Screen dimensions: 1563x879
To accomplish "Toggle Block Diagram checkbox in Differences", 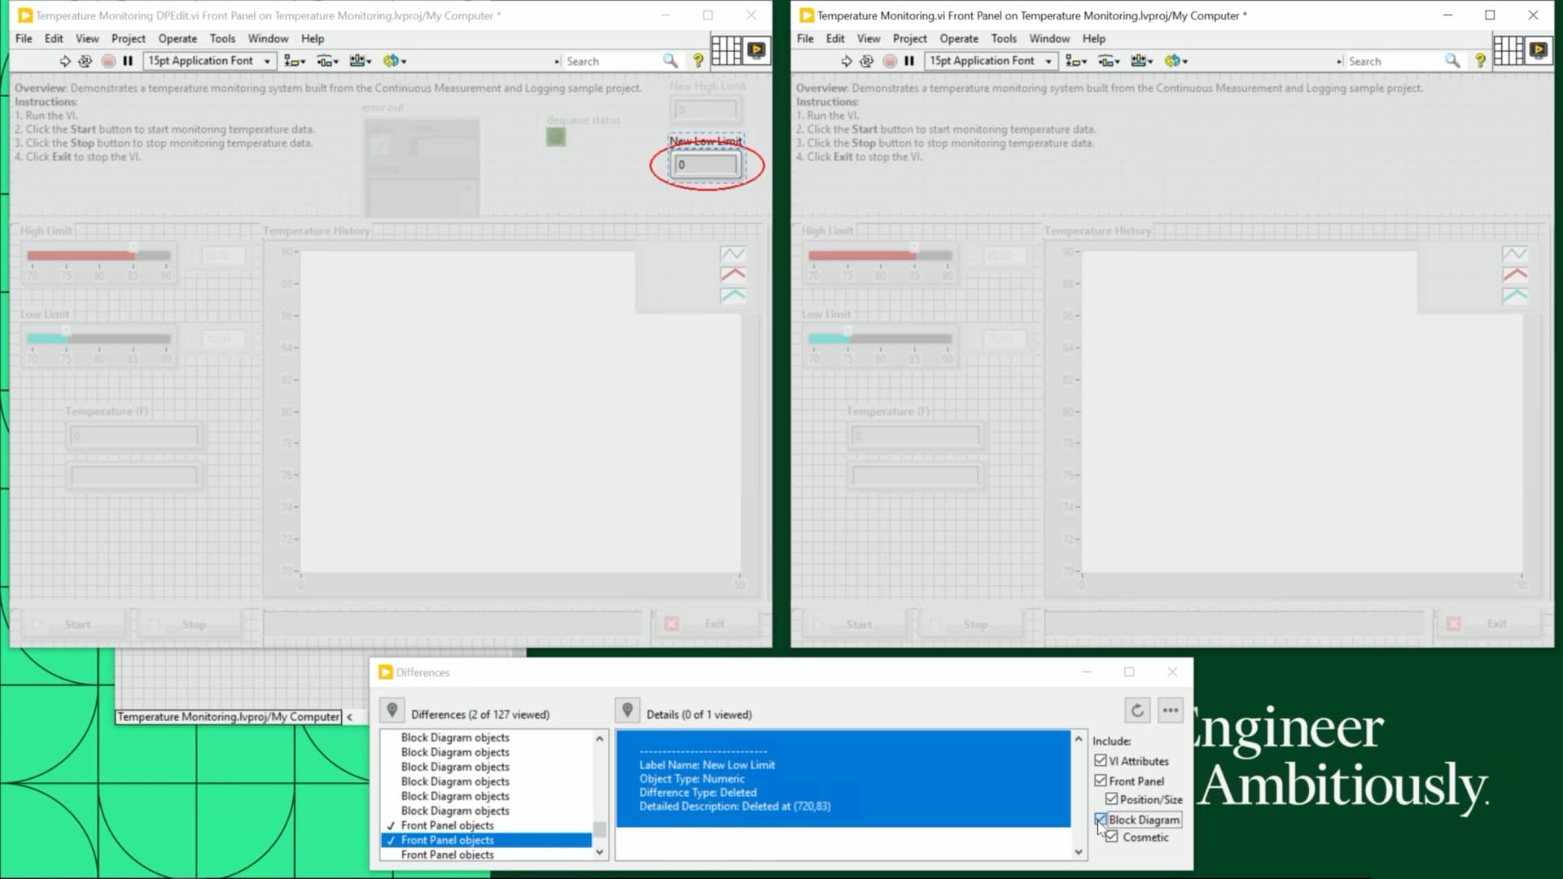I will click(x=1101, y=820).
